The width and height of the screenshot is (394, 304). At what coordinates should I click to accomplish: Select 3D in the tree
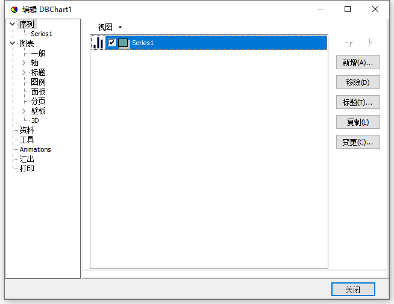click(35, 120)
